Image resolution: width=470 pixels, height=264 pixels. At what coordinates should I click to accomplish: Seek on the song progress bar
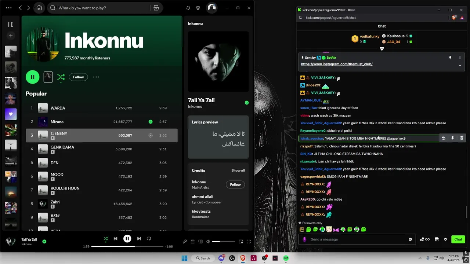pos(127,246)
